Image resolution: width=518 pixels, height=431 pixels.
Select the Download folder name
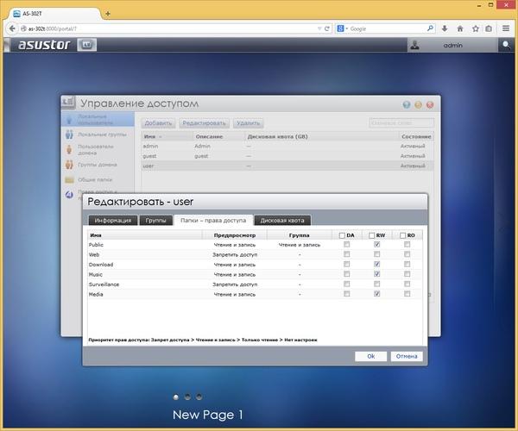[x=101, y=265]
